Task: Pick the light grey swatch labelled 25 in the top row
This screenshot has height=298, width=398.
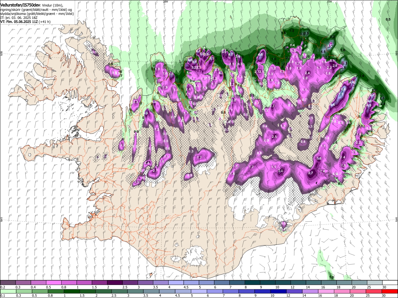Action: 374,282
